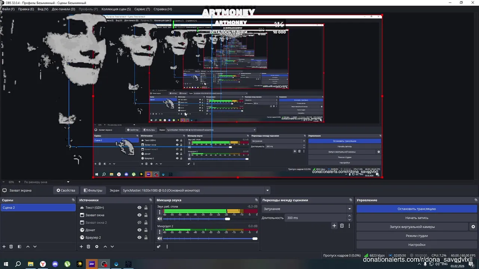Increase transition duration with the up arrow
479x269 pixels.
point(350,216)
